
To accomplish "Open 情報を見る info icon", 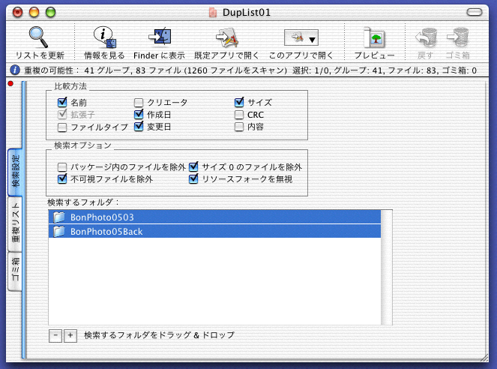I will [x=103, y=37].
